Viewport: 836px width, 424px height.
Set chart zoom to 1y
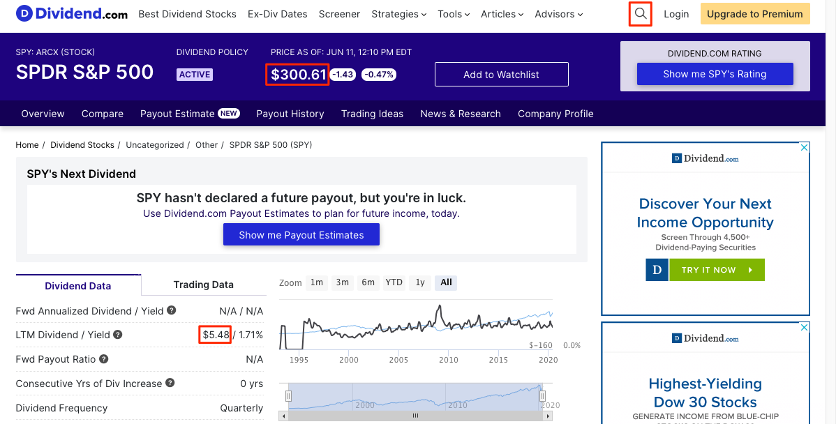(x=420, y=282)
